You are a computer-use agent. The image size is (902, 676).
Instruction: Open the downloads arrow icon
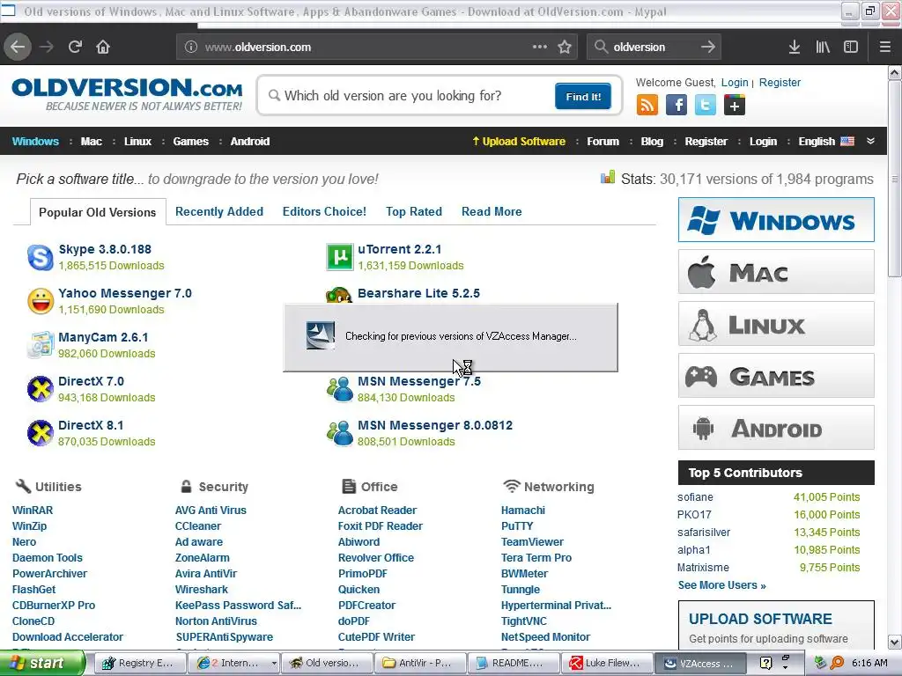[795, 47]
